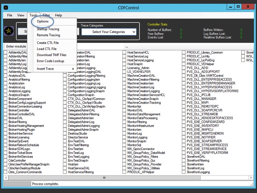This screenshot has width=257, height=193.
Task: Click the Process complete status text
Action: tap(45, 184)
